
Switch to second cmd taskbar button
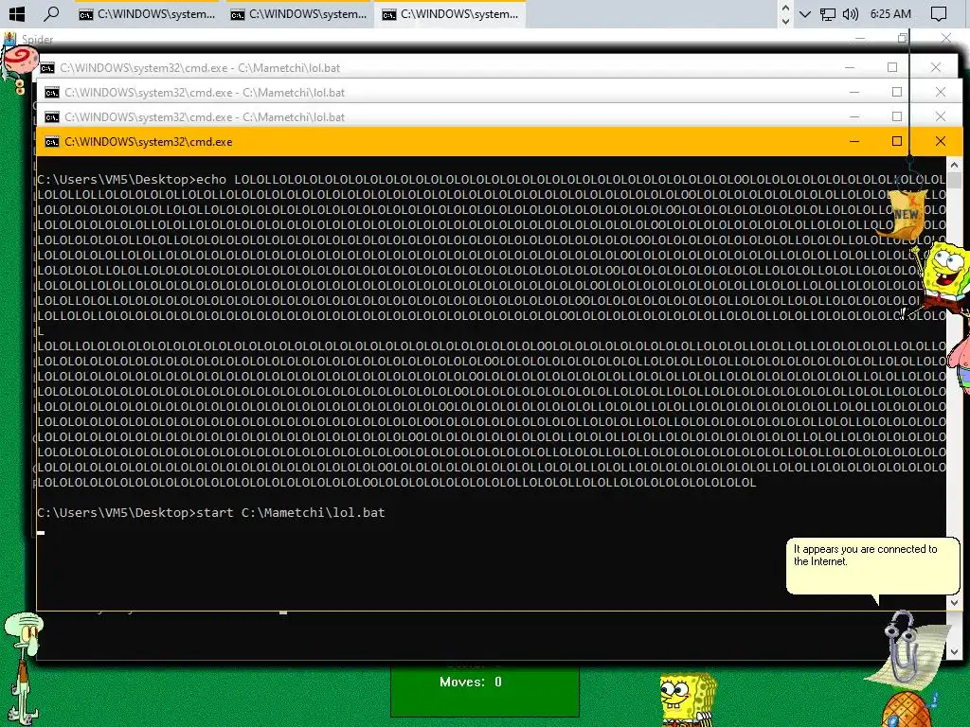click(298, 14)
